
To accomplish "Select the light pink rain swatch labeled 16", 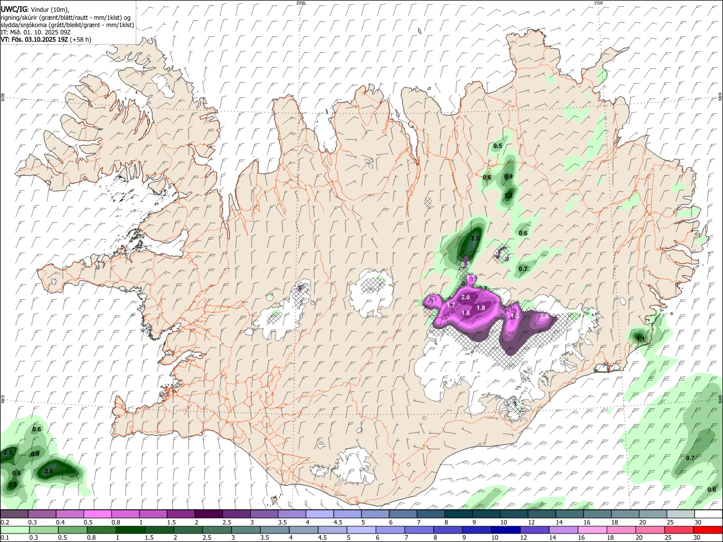I will (591, 530).
